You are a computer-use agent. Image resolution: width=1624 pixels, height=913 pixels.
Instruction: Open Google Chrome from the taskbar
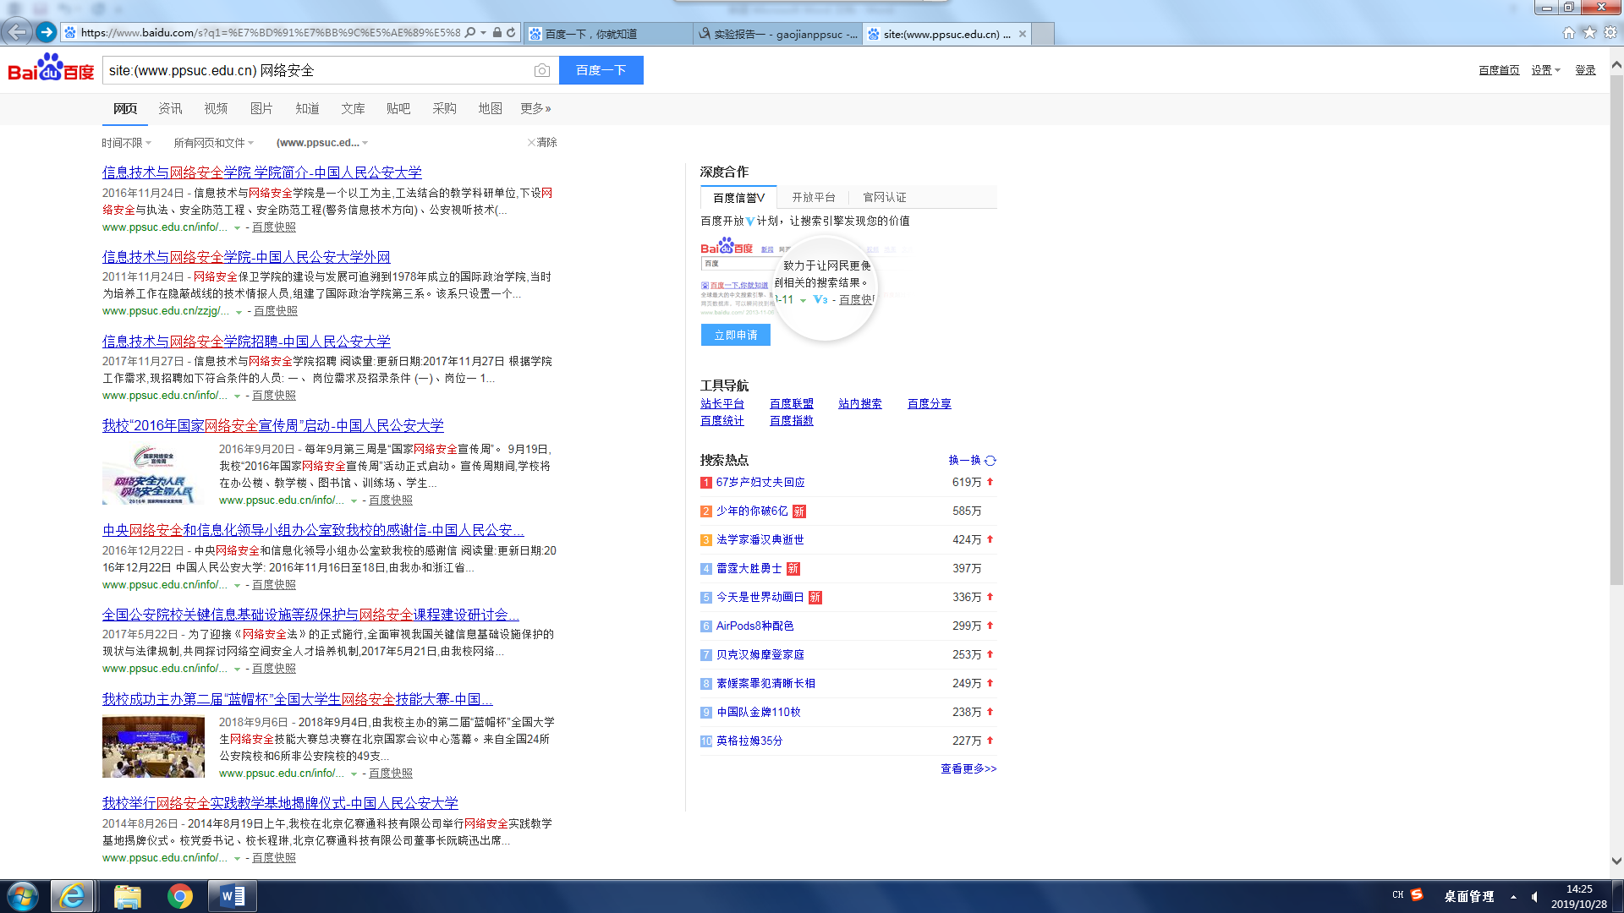(179, 896)
